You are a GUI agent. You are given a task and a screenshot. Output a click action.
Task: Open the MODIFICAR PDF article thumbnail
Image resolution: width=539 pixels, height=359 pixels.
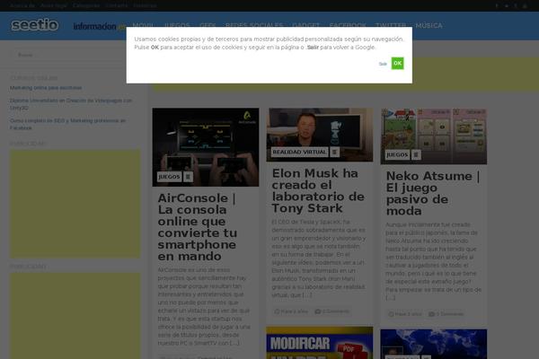(x=319, y=343)
